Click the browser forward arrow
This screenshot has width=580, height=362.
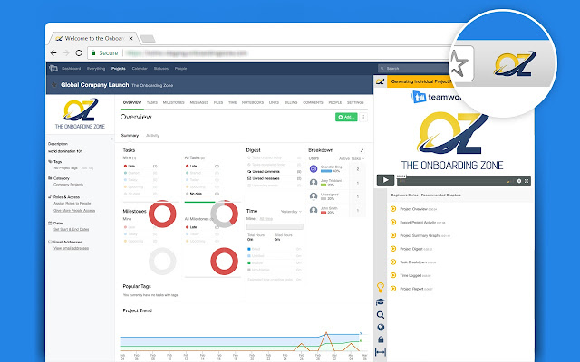66,52
